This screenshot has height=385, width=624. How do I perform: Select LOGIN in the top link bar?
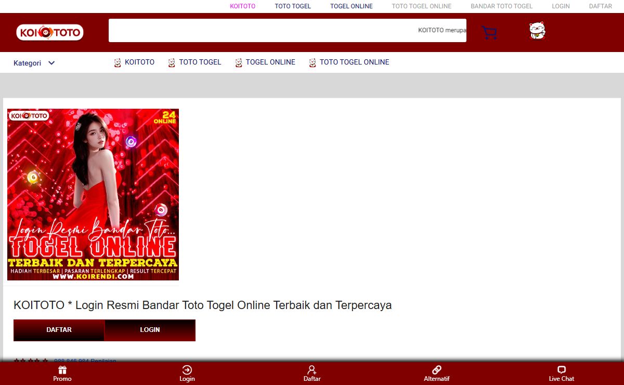click(x=561, y=6)
